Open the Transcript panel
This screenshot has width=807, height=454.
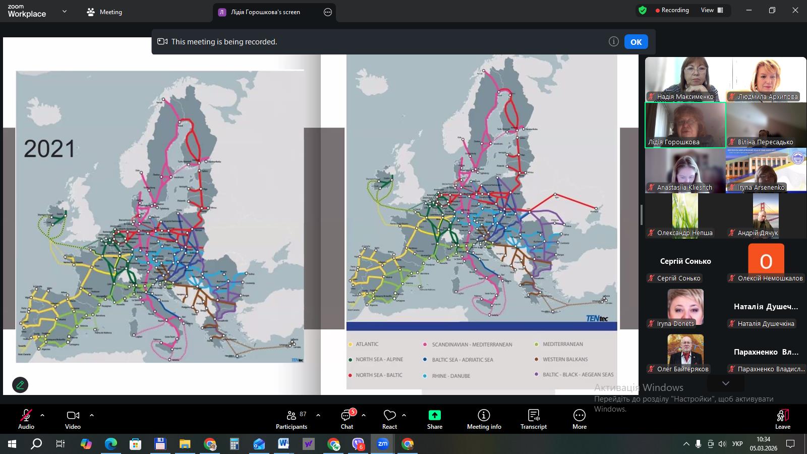coord(533,419)
